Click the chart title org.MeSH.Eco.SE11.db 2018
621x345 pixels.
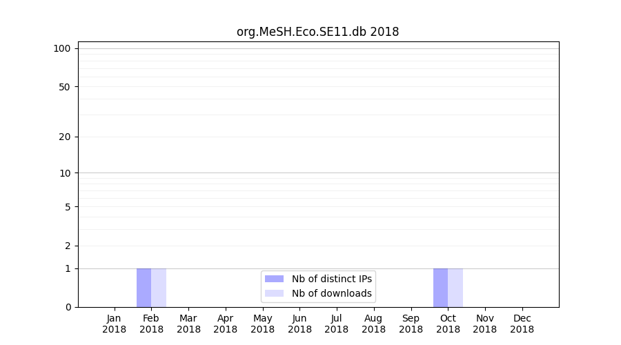point(317,32)
